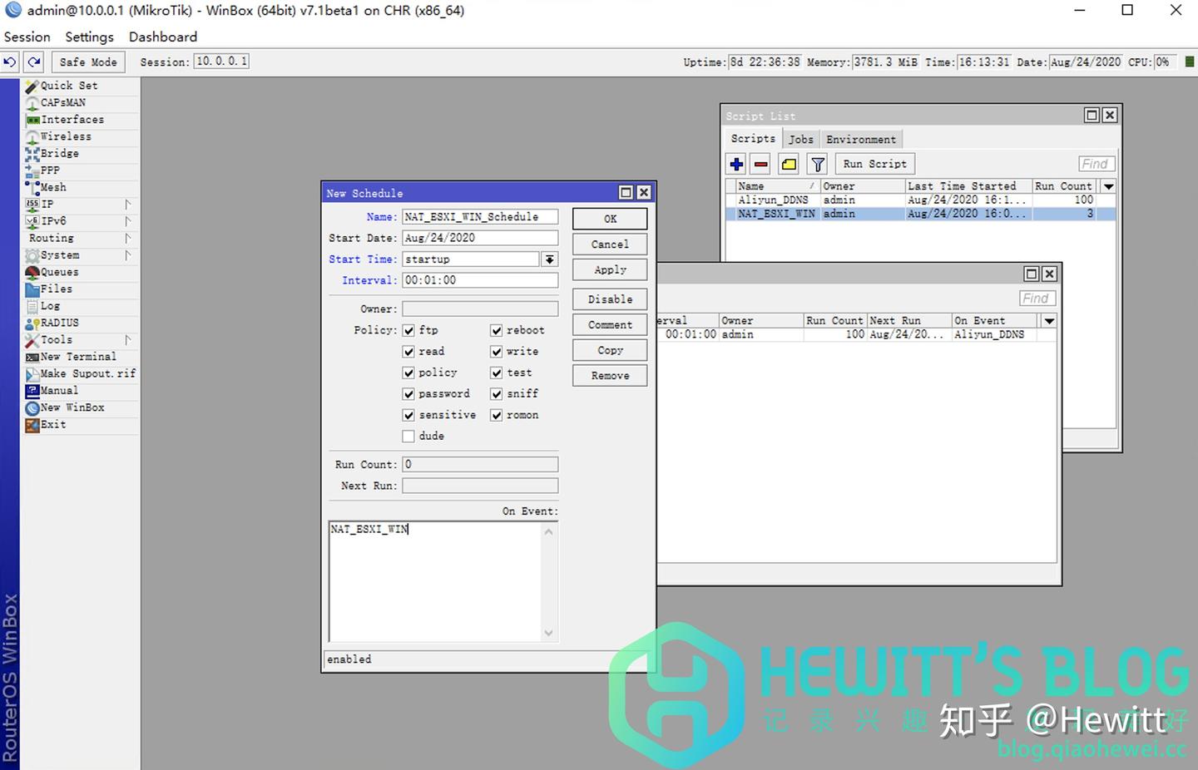Toggle Safe Mode button
The width and height of the screenshot is (1198, 770).
coord(88,62)
